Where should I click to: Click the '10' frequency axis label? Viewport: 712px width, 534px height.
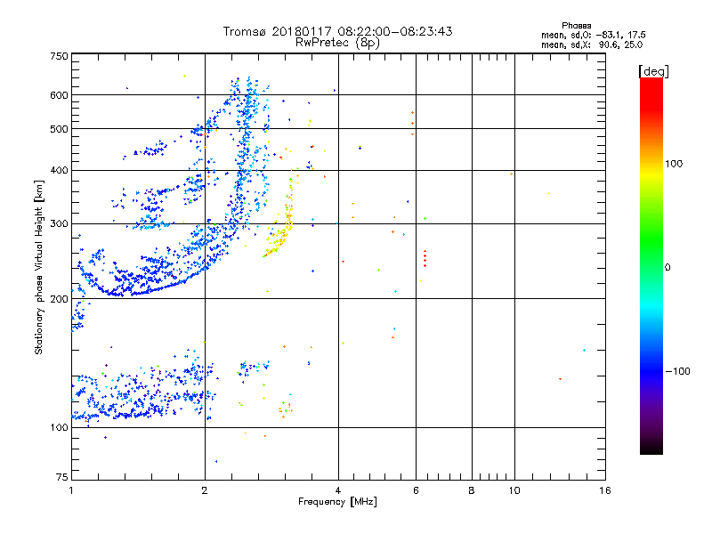(514, 490)
